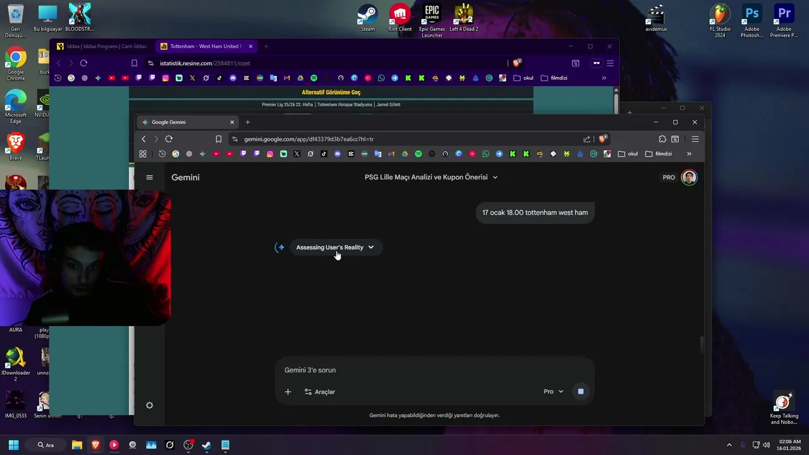Image resolution: width=809 pixels, height=455 pixels.
Task: Open Araçlar tools menu in prompt box
Action: click(320, 392)
